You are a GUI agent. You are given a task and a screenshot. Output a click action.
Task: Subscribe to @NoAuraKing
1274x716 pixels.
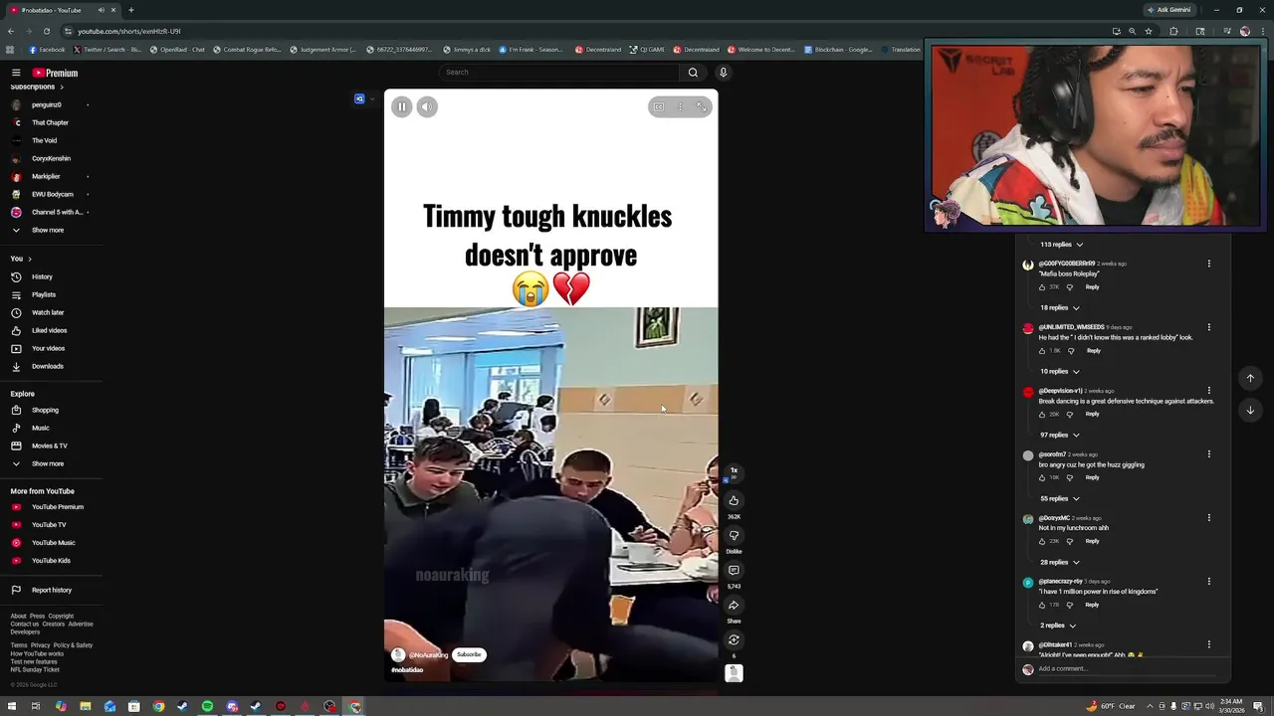pyautogui.click(x=469, y=654)
